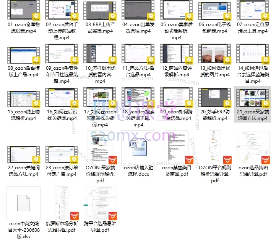Open 跨平台选品思维导图.pdf file

coord(100,203)
